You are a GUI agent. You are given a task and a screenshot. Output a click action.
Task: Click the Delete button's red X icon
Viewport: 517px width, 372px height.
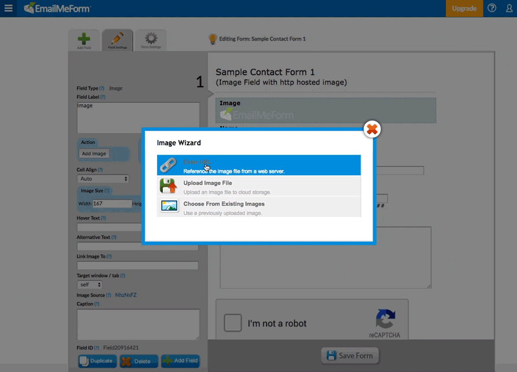(x=127, y=361)
